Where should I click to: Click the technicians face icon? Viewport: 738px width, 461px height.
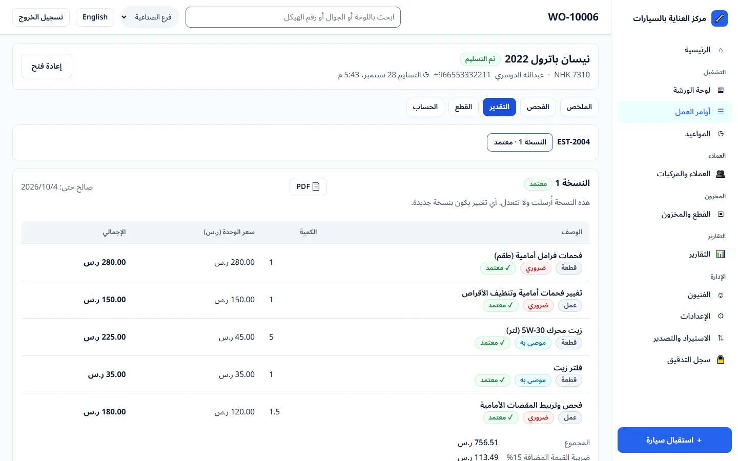point(721,295)
